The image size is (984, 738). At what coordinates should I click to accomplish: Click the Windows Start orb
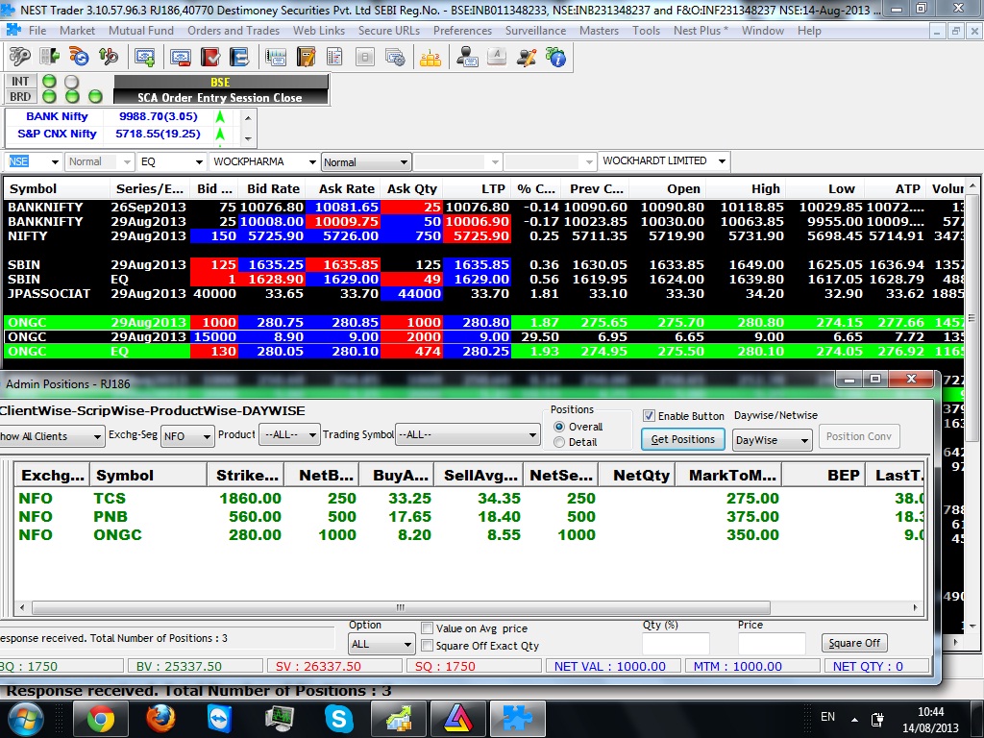pos(25,719)
